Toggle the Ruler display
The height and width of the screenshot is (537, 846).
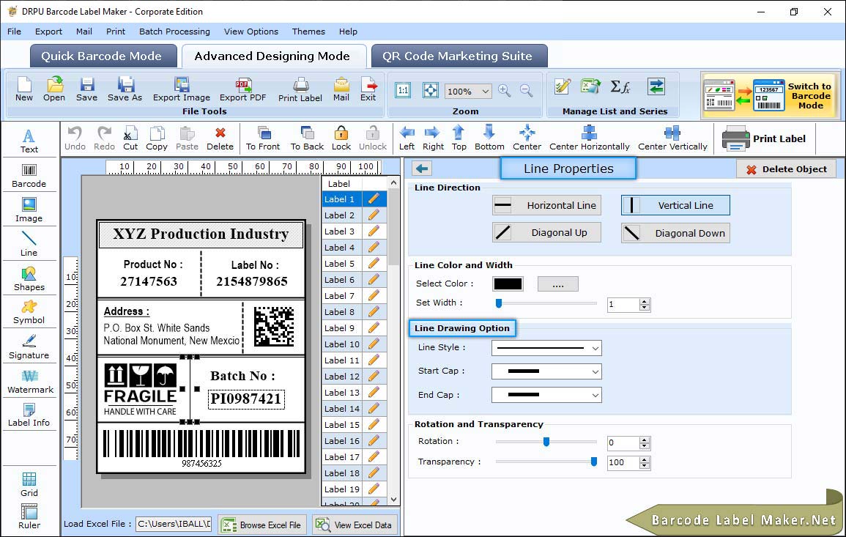[29, 516]
